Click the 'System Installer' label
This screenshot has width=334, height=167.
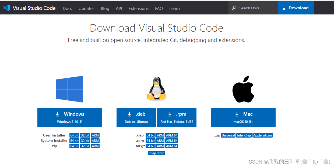[54, 141]
